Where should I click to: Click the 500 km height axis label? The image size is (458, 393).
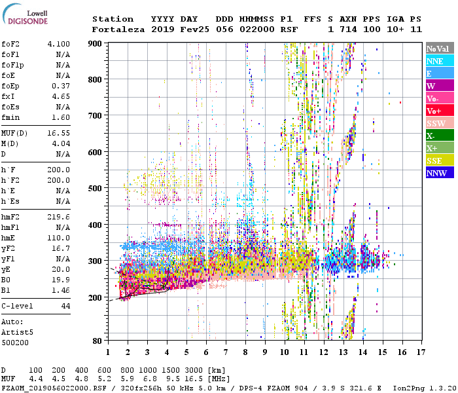click(x=95, y=189)
